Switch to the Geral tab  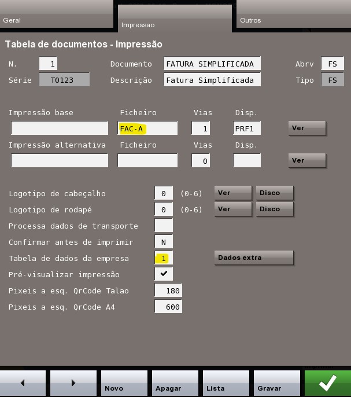56,14
